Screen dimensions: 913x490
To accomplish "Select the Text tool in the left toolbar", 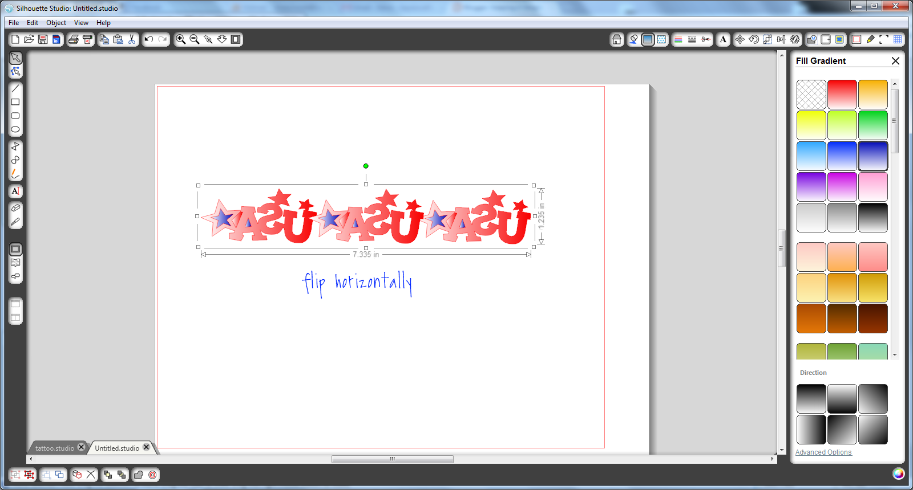I will pyautogui.click(x=15, y=191).
